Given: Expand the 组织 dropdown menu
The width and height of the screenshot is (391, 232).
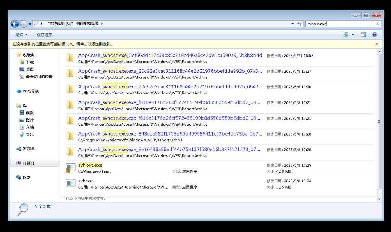Looking at the screenshot, I should point(21,34).
